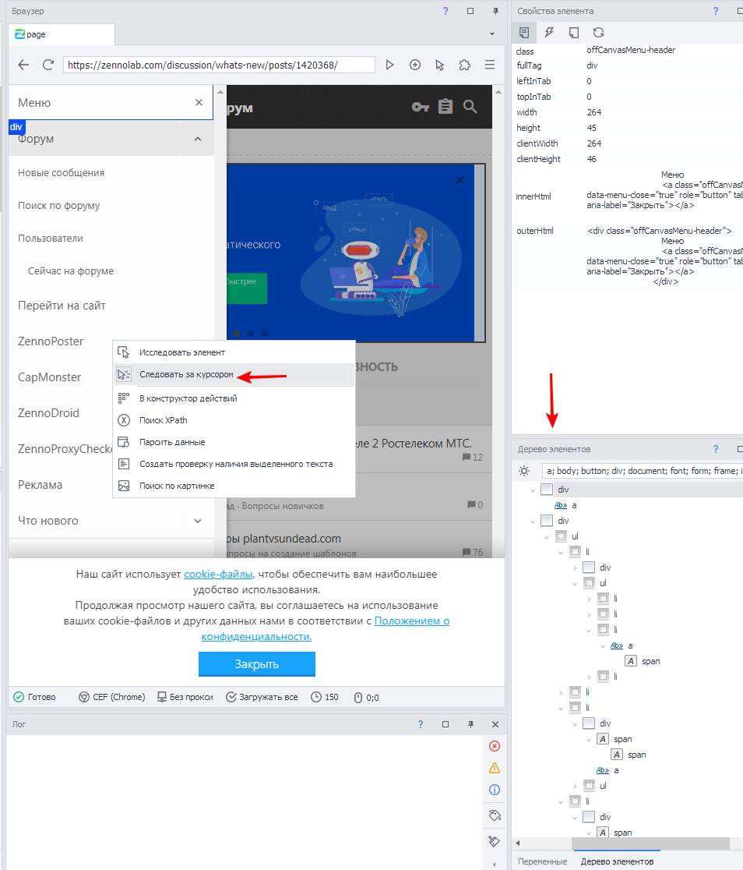Reload the page with the refresh icon
743x870 pixels.
click(48, 65)
